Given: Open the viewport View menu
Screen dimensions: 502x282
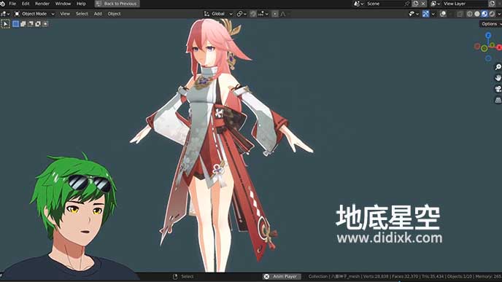Looking at the screenshot, I should point(65,14).
